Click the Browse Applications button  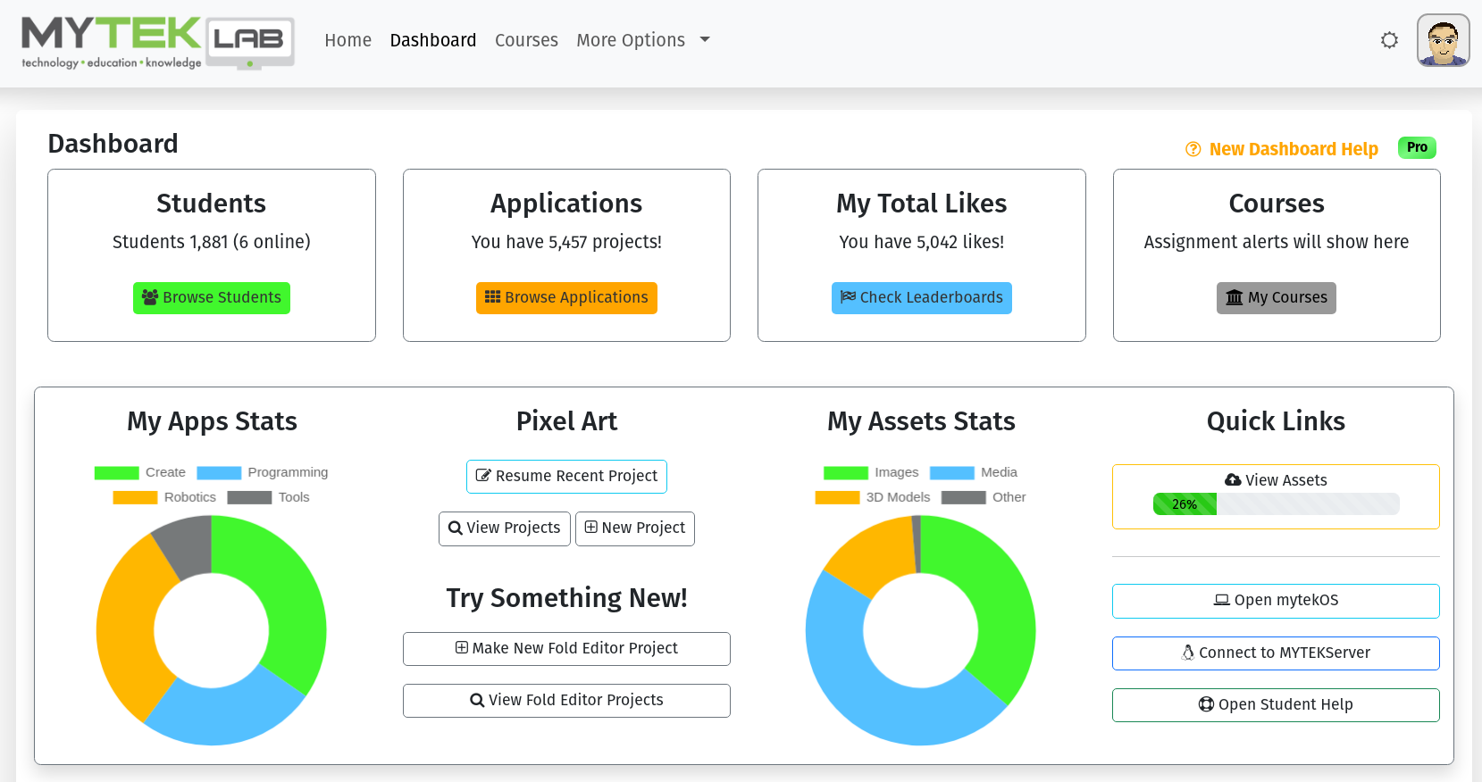pyautogui.click(x=566, y=297)
